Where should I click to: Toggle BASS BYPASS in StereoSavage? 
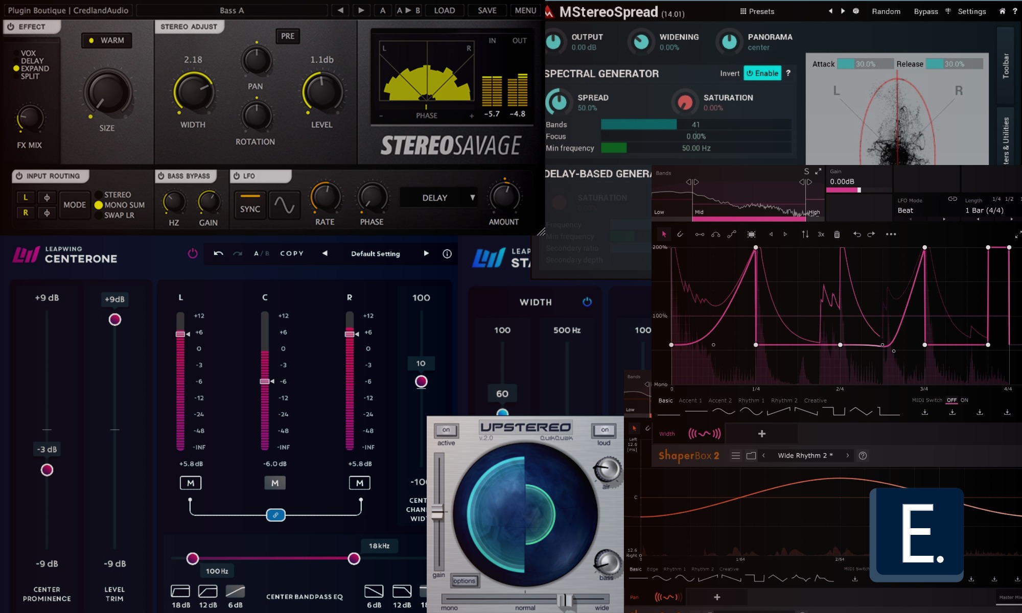pyautogui.click(x=161, y=176)
